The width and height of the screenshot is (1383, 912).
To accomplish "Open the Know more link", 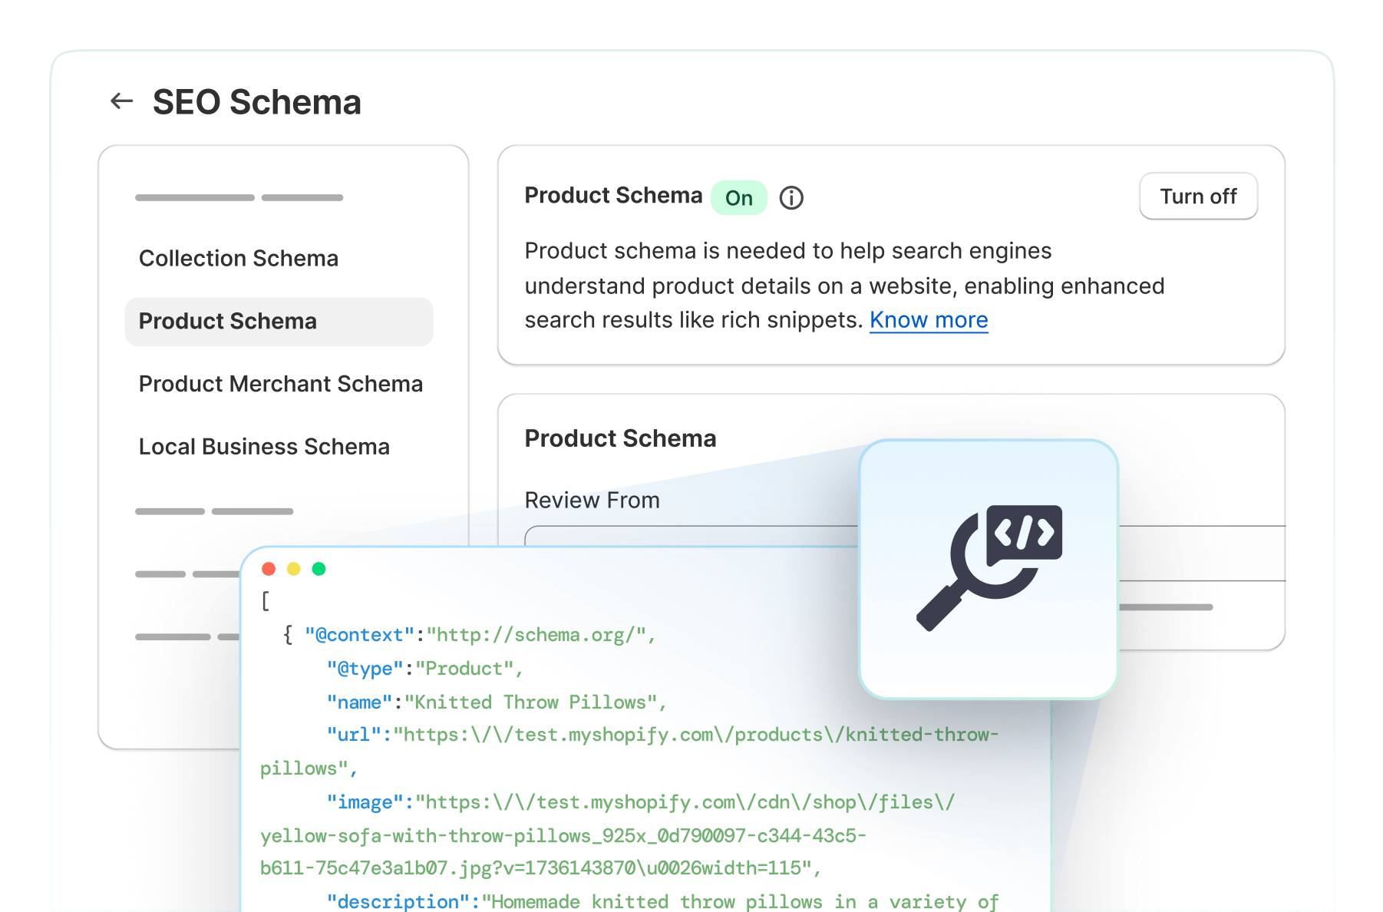I will tap(929, 320).
